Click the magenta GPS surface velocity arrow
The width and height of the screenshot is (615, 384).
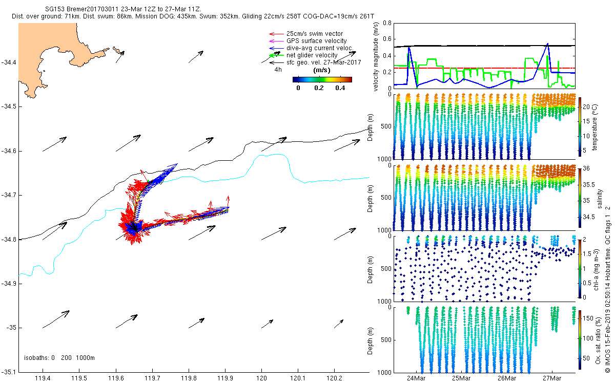[277, 41]
